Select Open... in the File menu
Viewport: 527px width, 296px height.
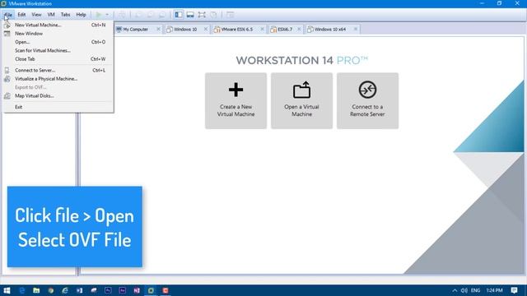[x=58, y=42]
